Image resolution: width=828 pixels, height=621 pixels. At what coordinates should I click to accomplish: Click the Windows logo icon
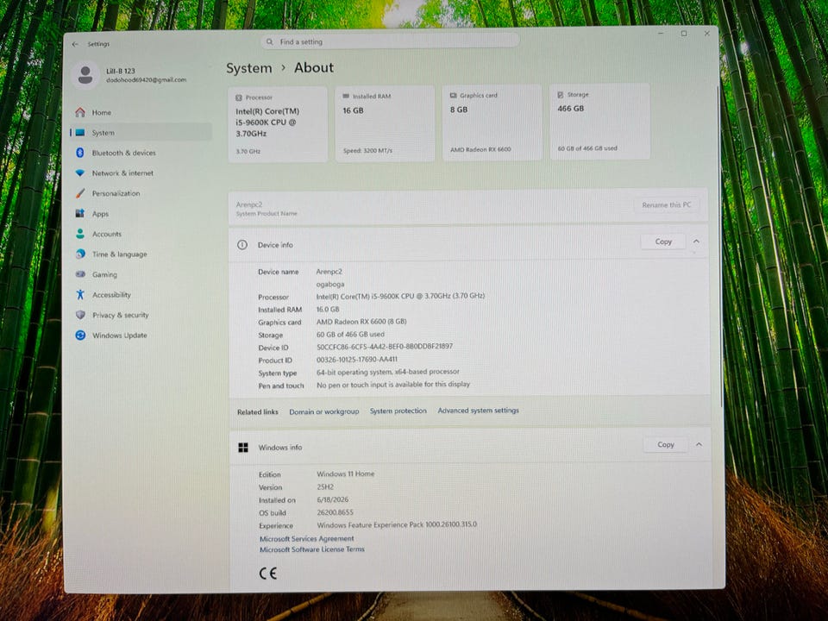(243, 448)
